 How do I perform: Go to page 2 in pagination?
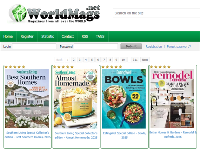(74, 60)
